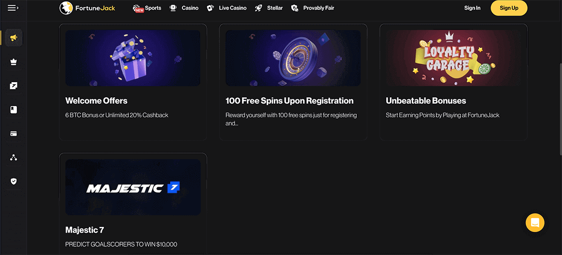
Task: Click the affiliate nodes sidebar icon
Action: tap(14, 158)
